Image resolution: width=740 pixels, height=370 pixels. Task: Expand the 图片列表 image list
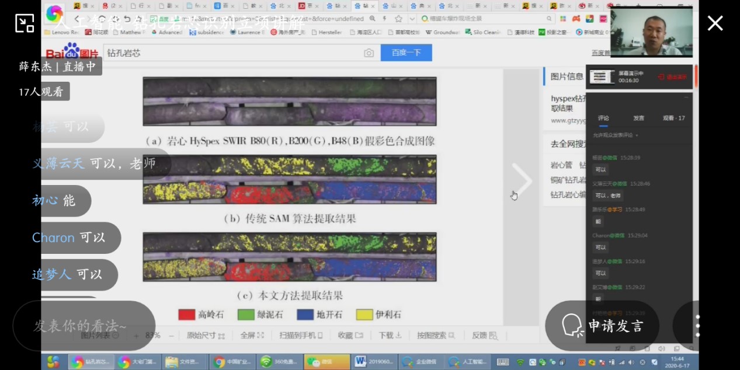100,336
